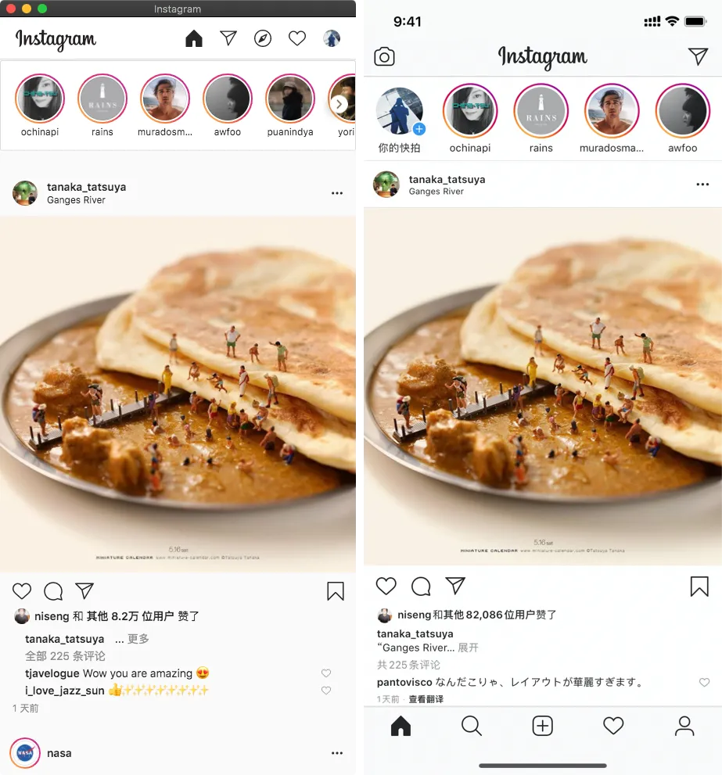Open the compass Explore icon in desktop toolbar
The width and height of the screenshot is (722, 775).
(x=263, y=38)
